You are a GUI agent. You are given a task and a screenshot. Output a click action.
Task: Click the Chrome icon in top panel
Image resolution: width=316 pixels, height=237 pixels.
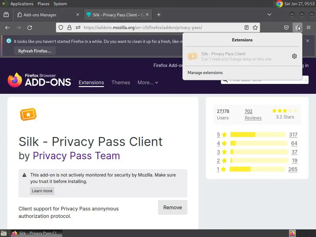click(279, 4)
